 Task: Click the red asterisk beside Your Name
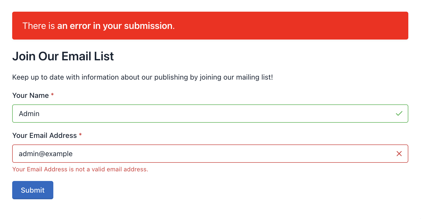coord(52,95)
